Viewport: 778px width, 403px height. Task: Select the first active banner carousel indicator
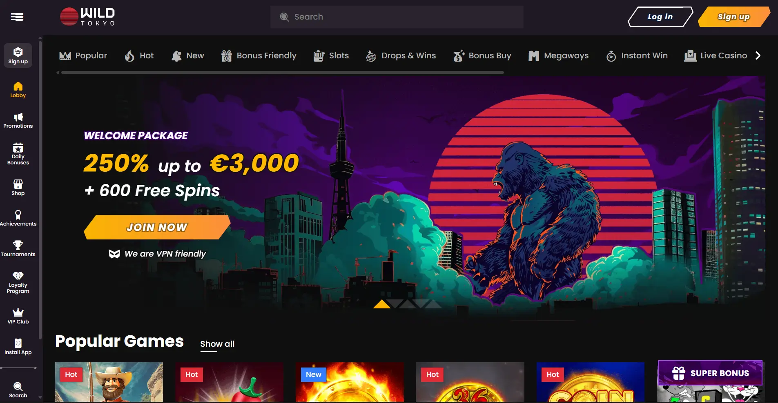tap(382, 304)
